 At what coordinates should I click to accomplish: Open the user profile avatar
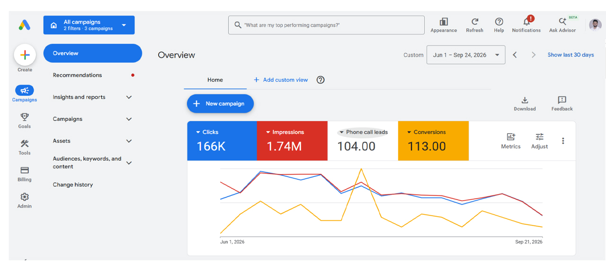point(595,25)
